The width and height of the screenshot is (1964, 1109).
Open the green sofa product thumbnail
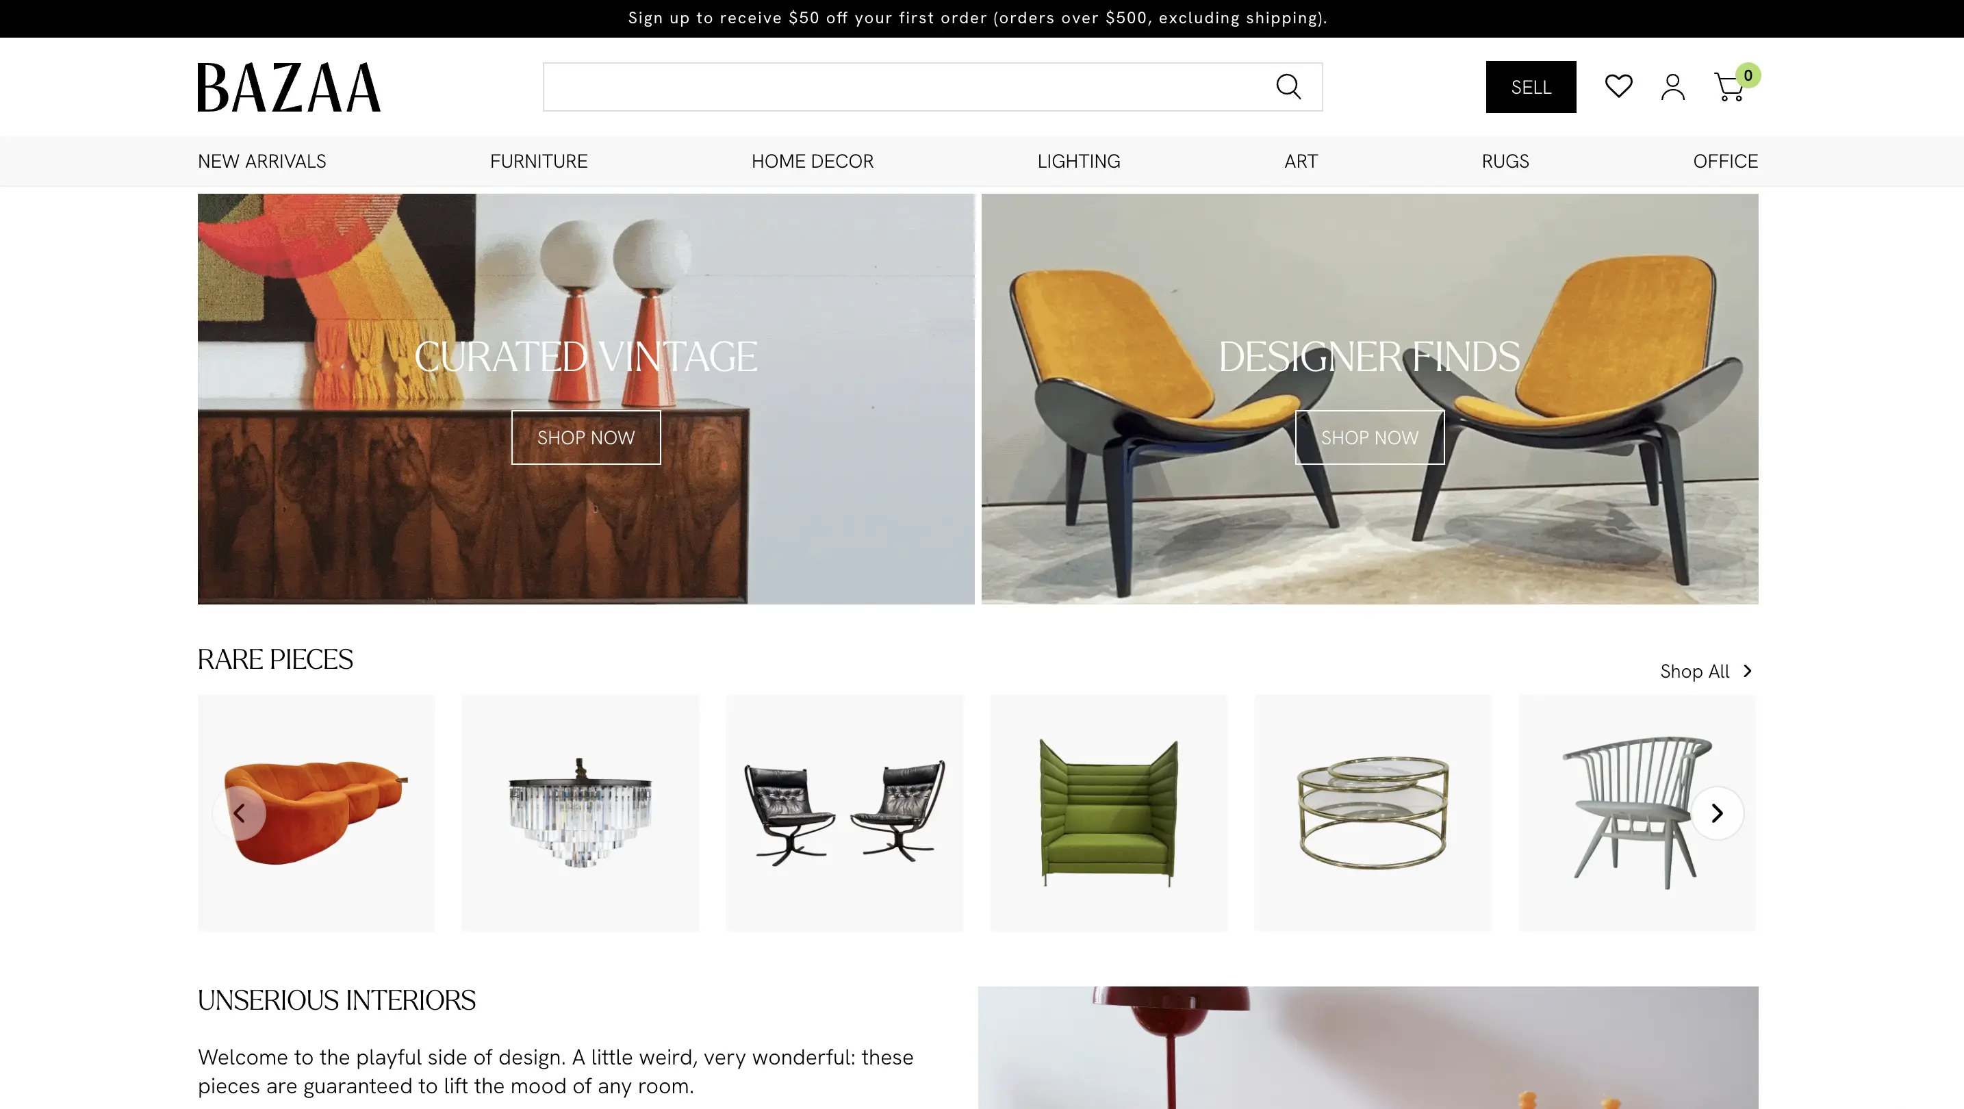click(1108, 813)
